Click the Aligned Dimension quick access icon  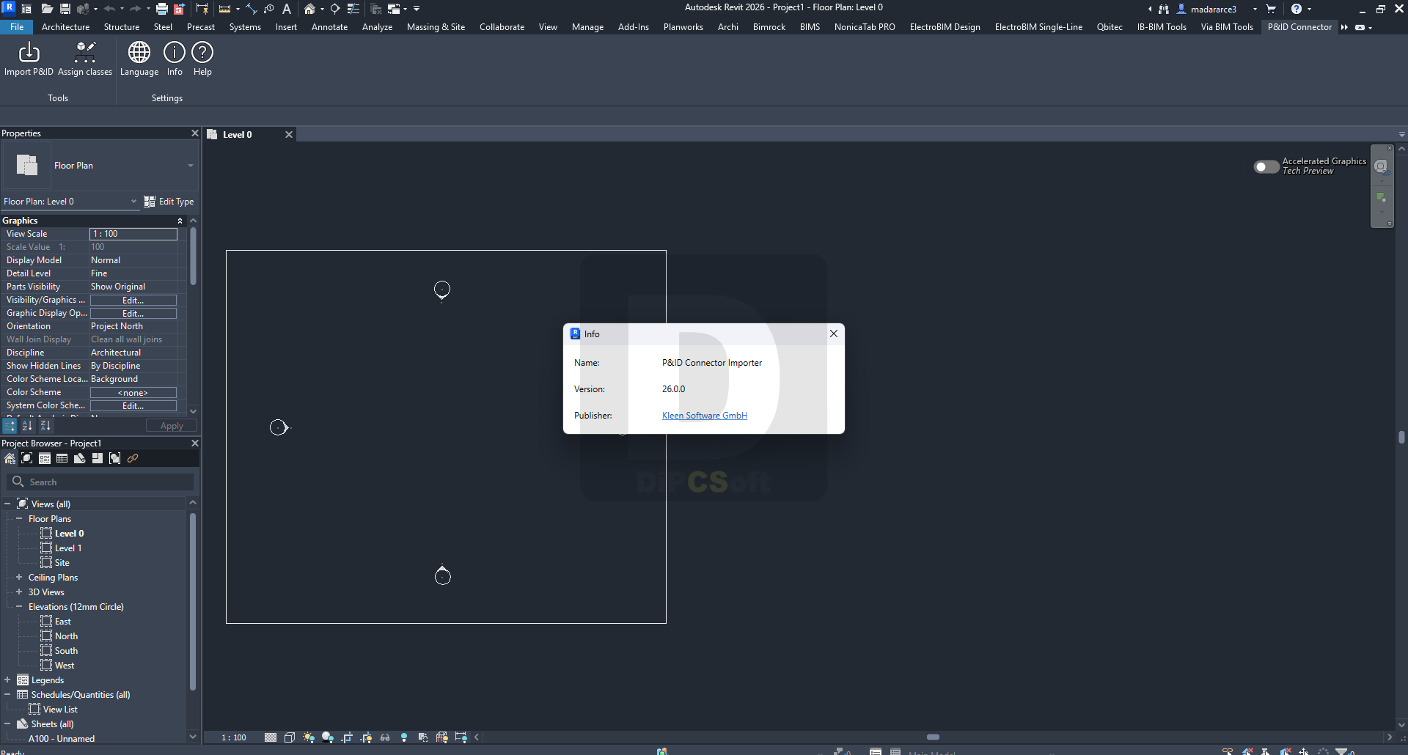pos(252,9)
